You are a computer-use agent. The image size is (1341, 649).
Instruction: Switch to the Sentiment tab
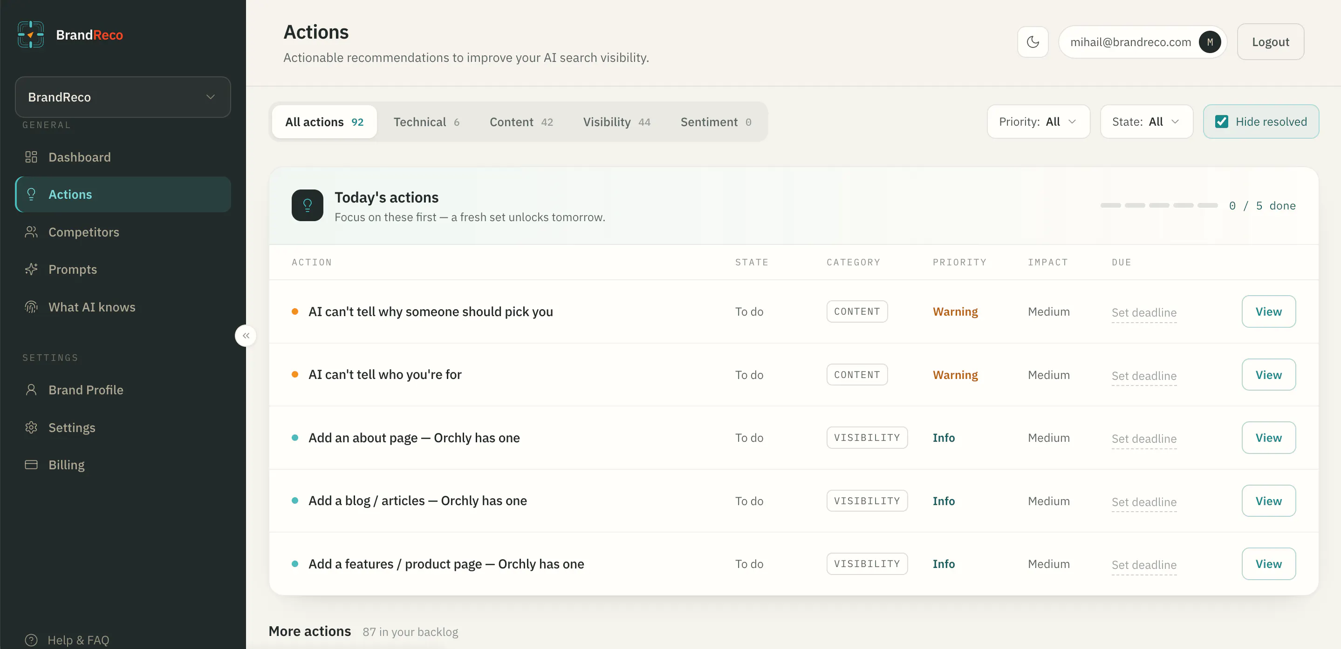716,122
